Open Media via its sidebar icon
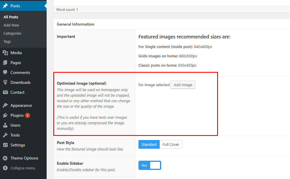The height and width of the screenshot is (179, 290). pyautogui.click(x=5, y=53)
